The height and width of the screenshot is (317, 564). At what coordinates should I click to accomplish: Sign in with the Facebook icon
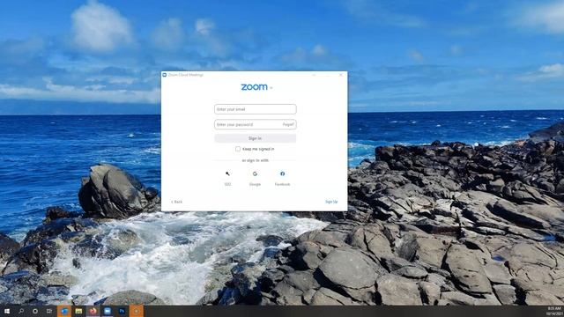[x=282, y=174]
